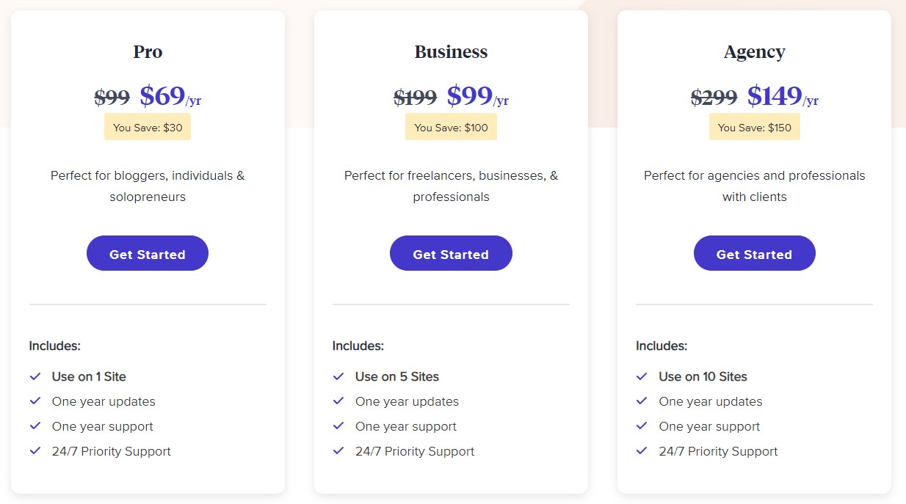The image size is (906, 504).
Task: Click checkmark beside Use on 10 Sites
Action: click(x=642, y=376)
